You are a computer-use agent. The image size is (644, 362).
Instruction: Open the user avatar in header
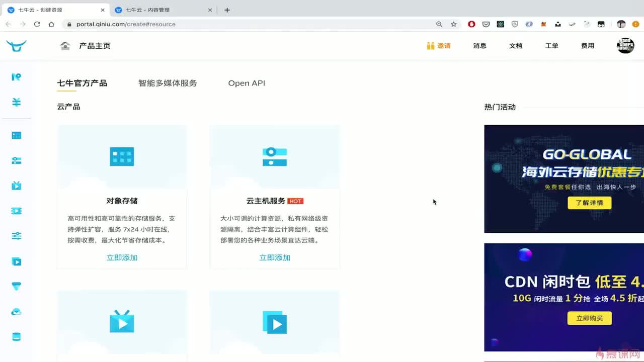click(x=625, y=45)
